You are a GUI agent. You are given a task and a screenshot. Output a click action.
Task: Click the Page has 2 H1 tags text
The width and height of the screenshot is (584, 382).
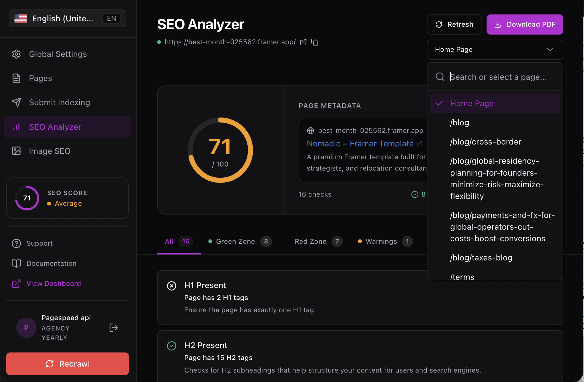click(216, 297)
